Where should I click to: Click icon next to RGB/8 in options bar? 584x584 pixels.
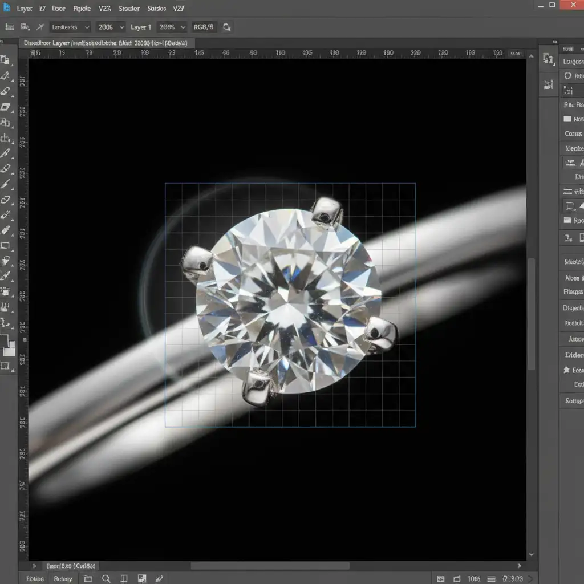tap(226, 27)
